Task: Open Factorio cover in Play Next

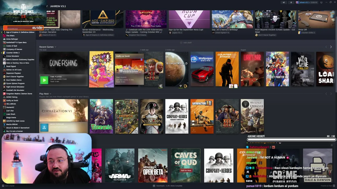Action: [x=126, y=116]
